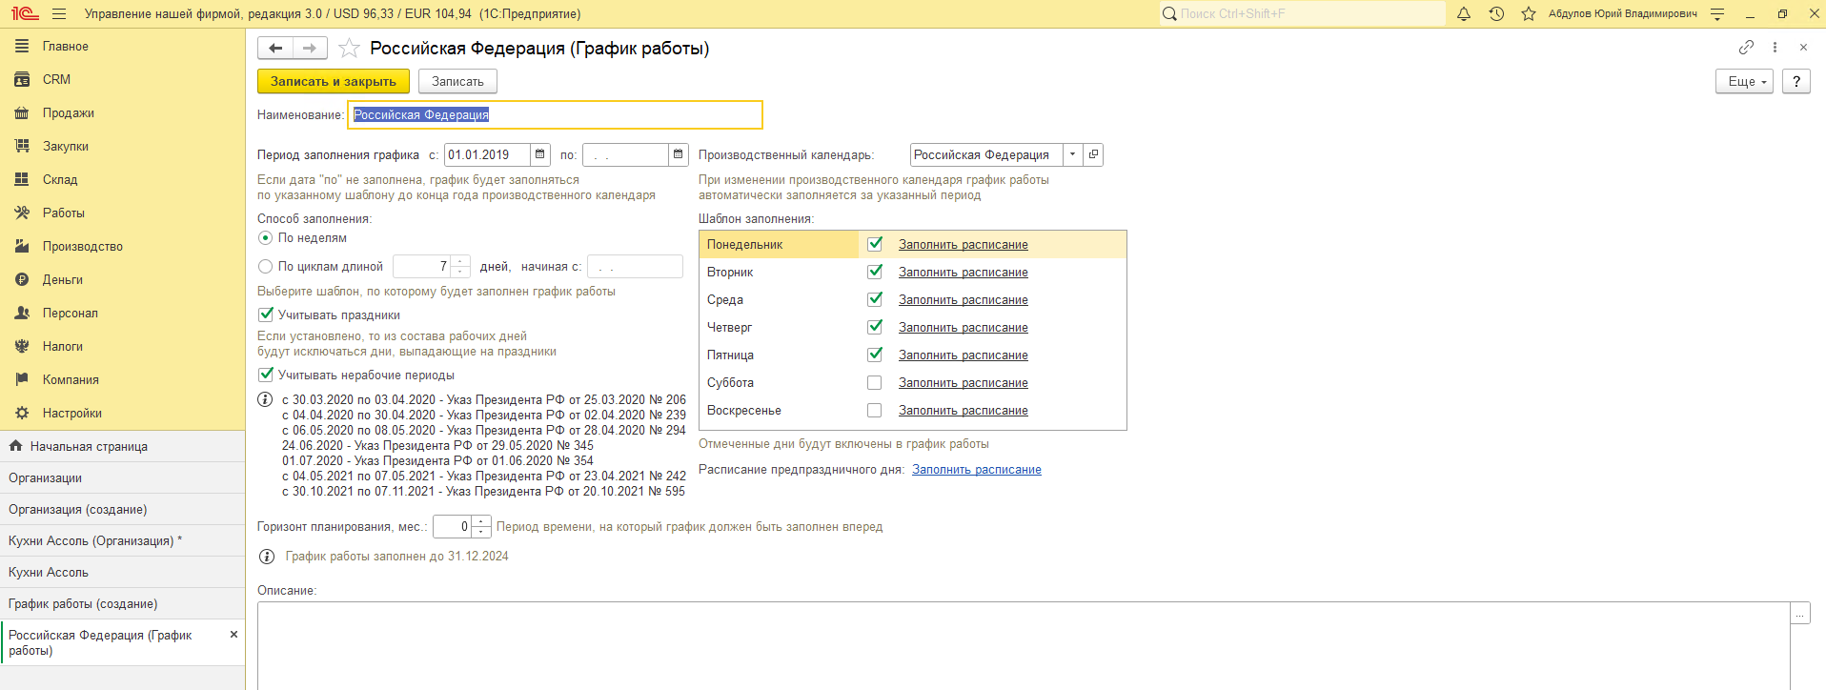Click the Производство factory icon

(x=22, y=246)
